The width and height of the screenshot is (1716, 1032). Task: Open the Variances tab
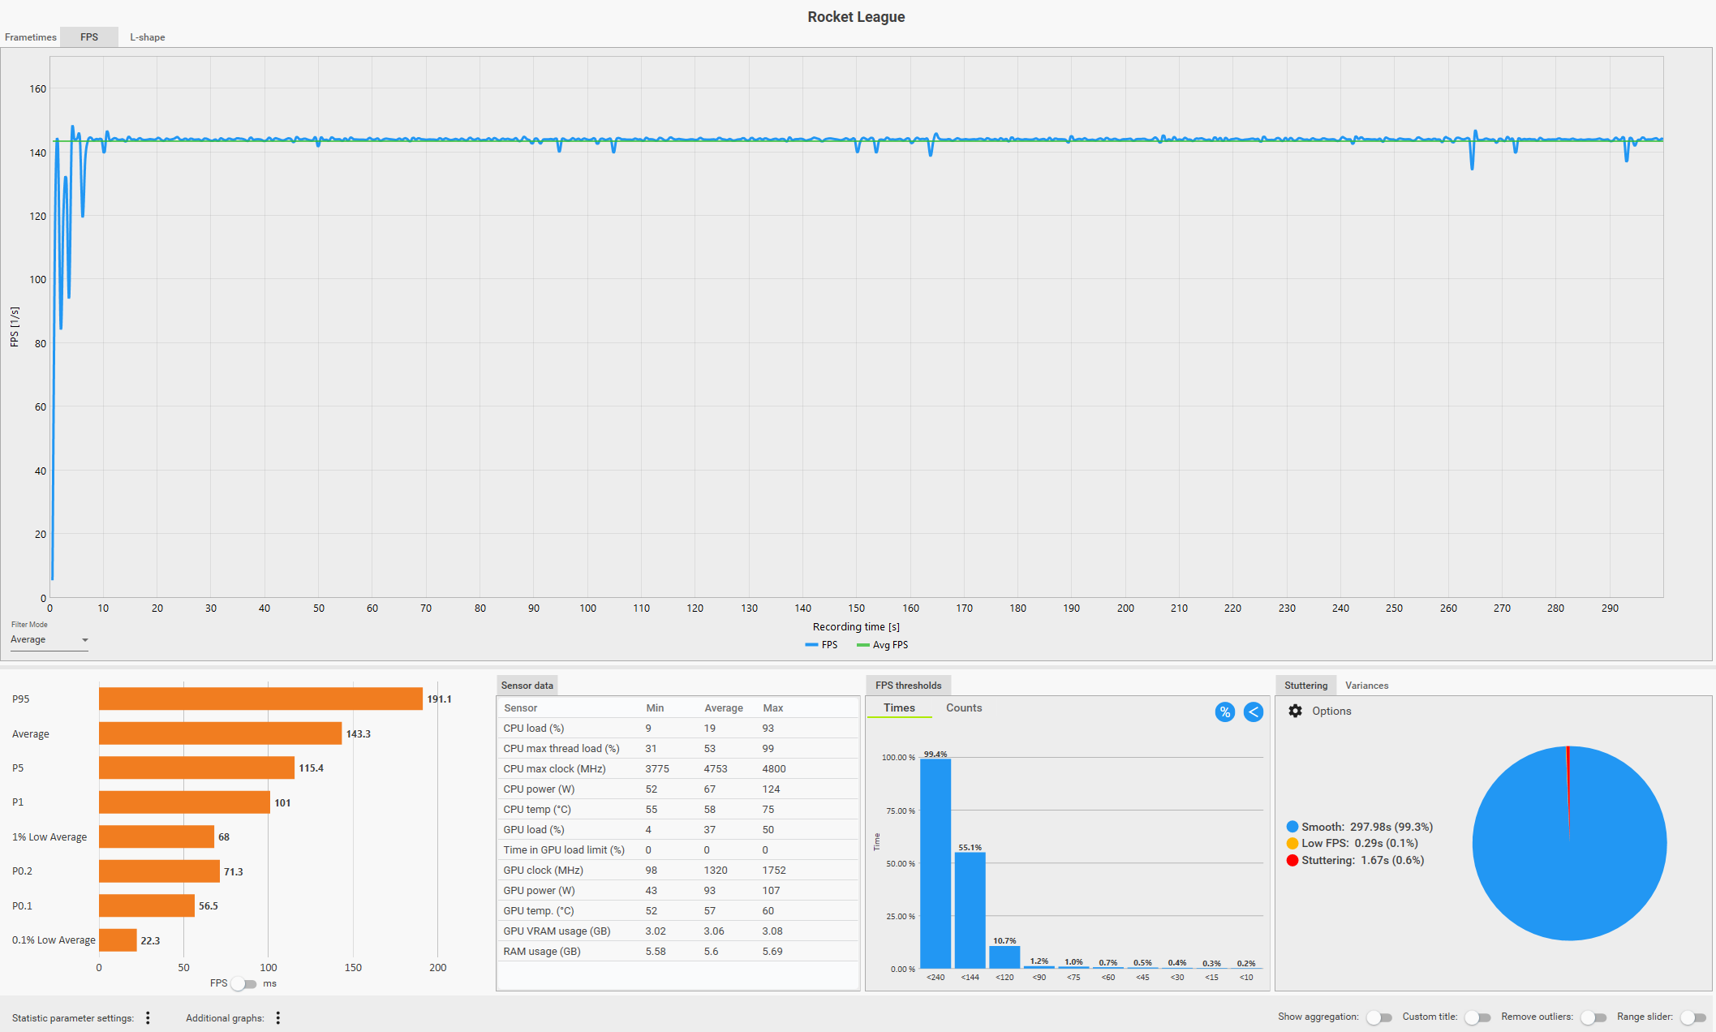[x=1366, y=686]
